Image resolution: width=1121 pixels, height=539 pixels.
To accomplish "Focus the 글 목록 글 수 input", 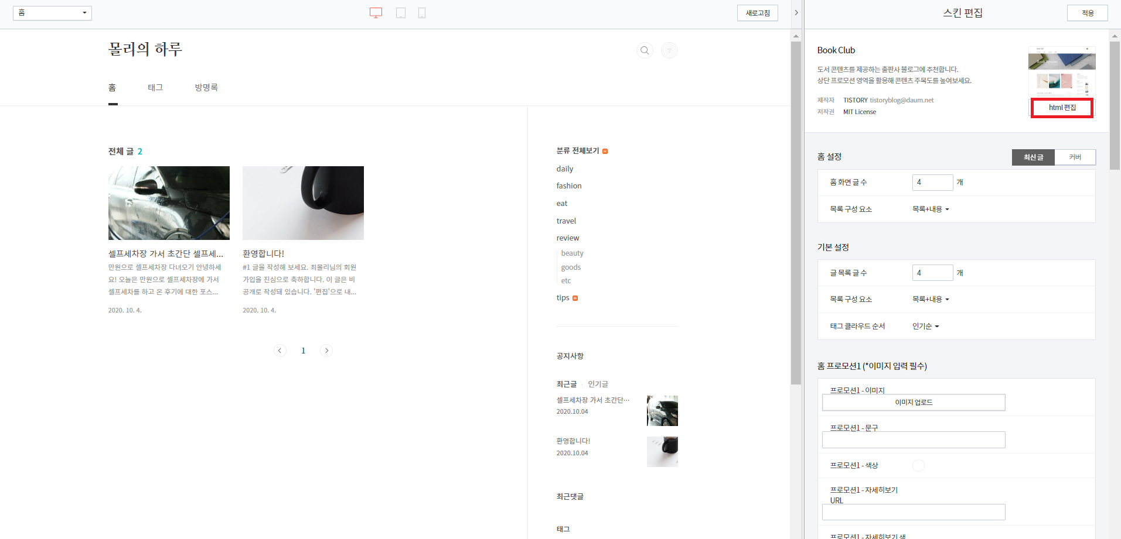I will [932, 273].
